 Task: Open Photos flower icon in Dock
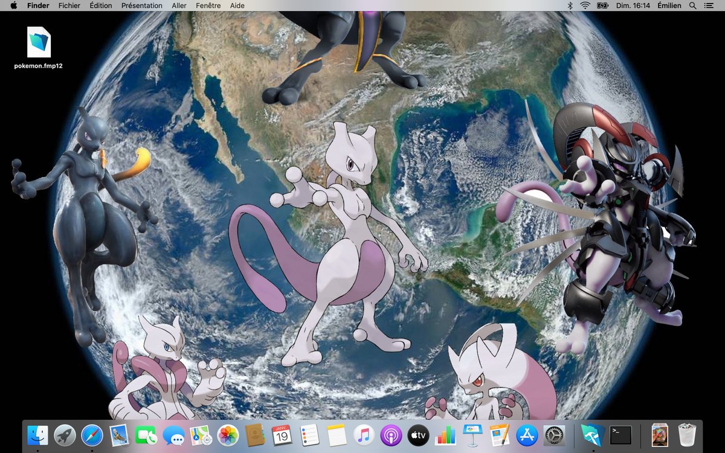tap(228, 435)
